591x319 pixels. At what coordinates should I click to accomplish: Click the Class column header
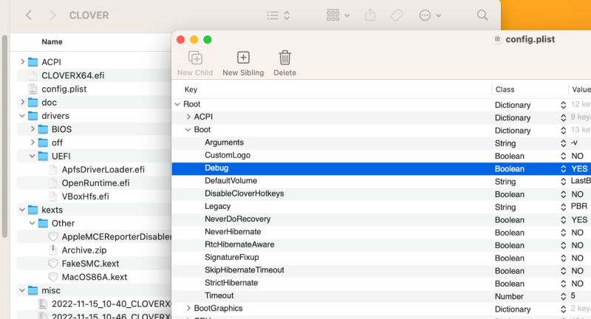pyautogui.click(x=505, y=89)
